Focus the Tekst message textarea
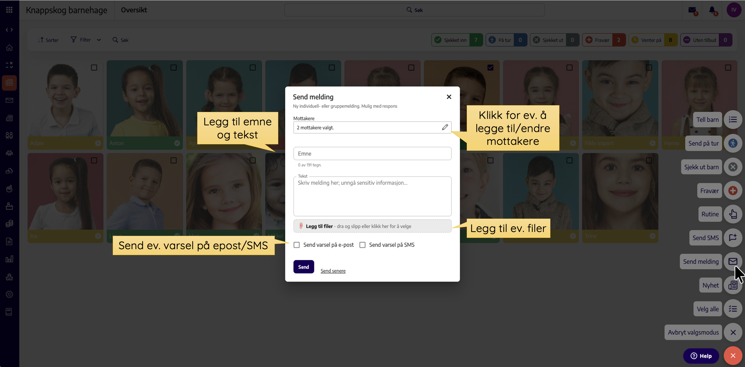The width and height of the screenshot is (745, 367). click(x=372, y=196)
